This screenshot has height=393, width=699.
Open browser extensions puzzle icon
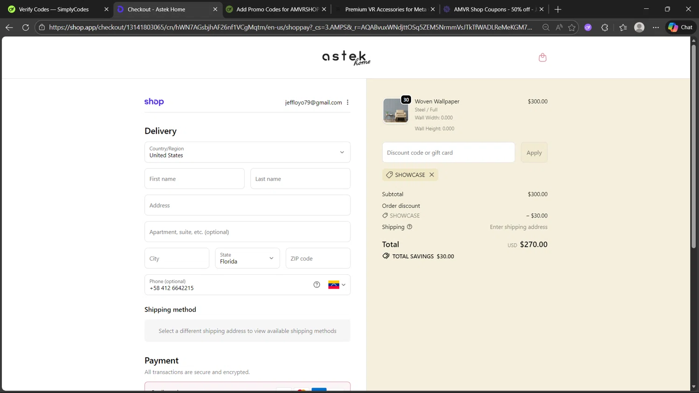click(605, 27)
